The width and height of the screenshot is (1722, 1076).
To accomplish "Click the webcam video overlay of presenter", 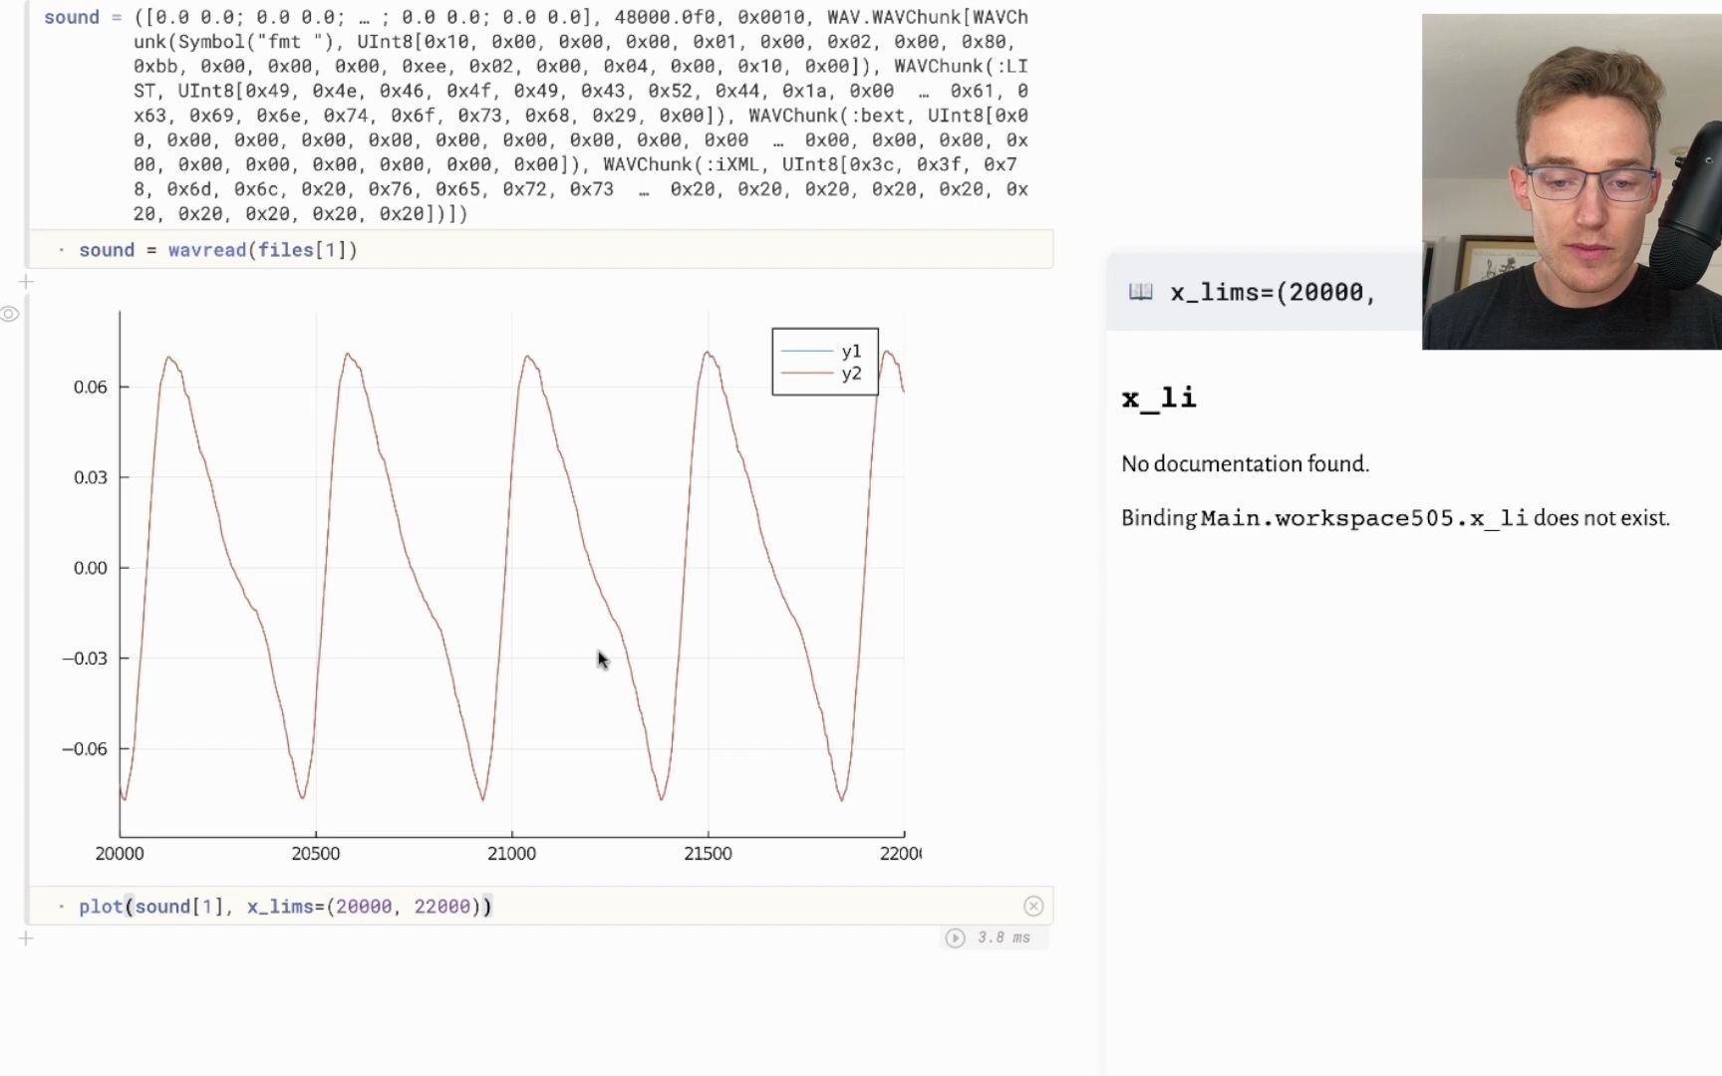I will point(1572,181).
